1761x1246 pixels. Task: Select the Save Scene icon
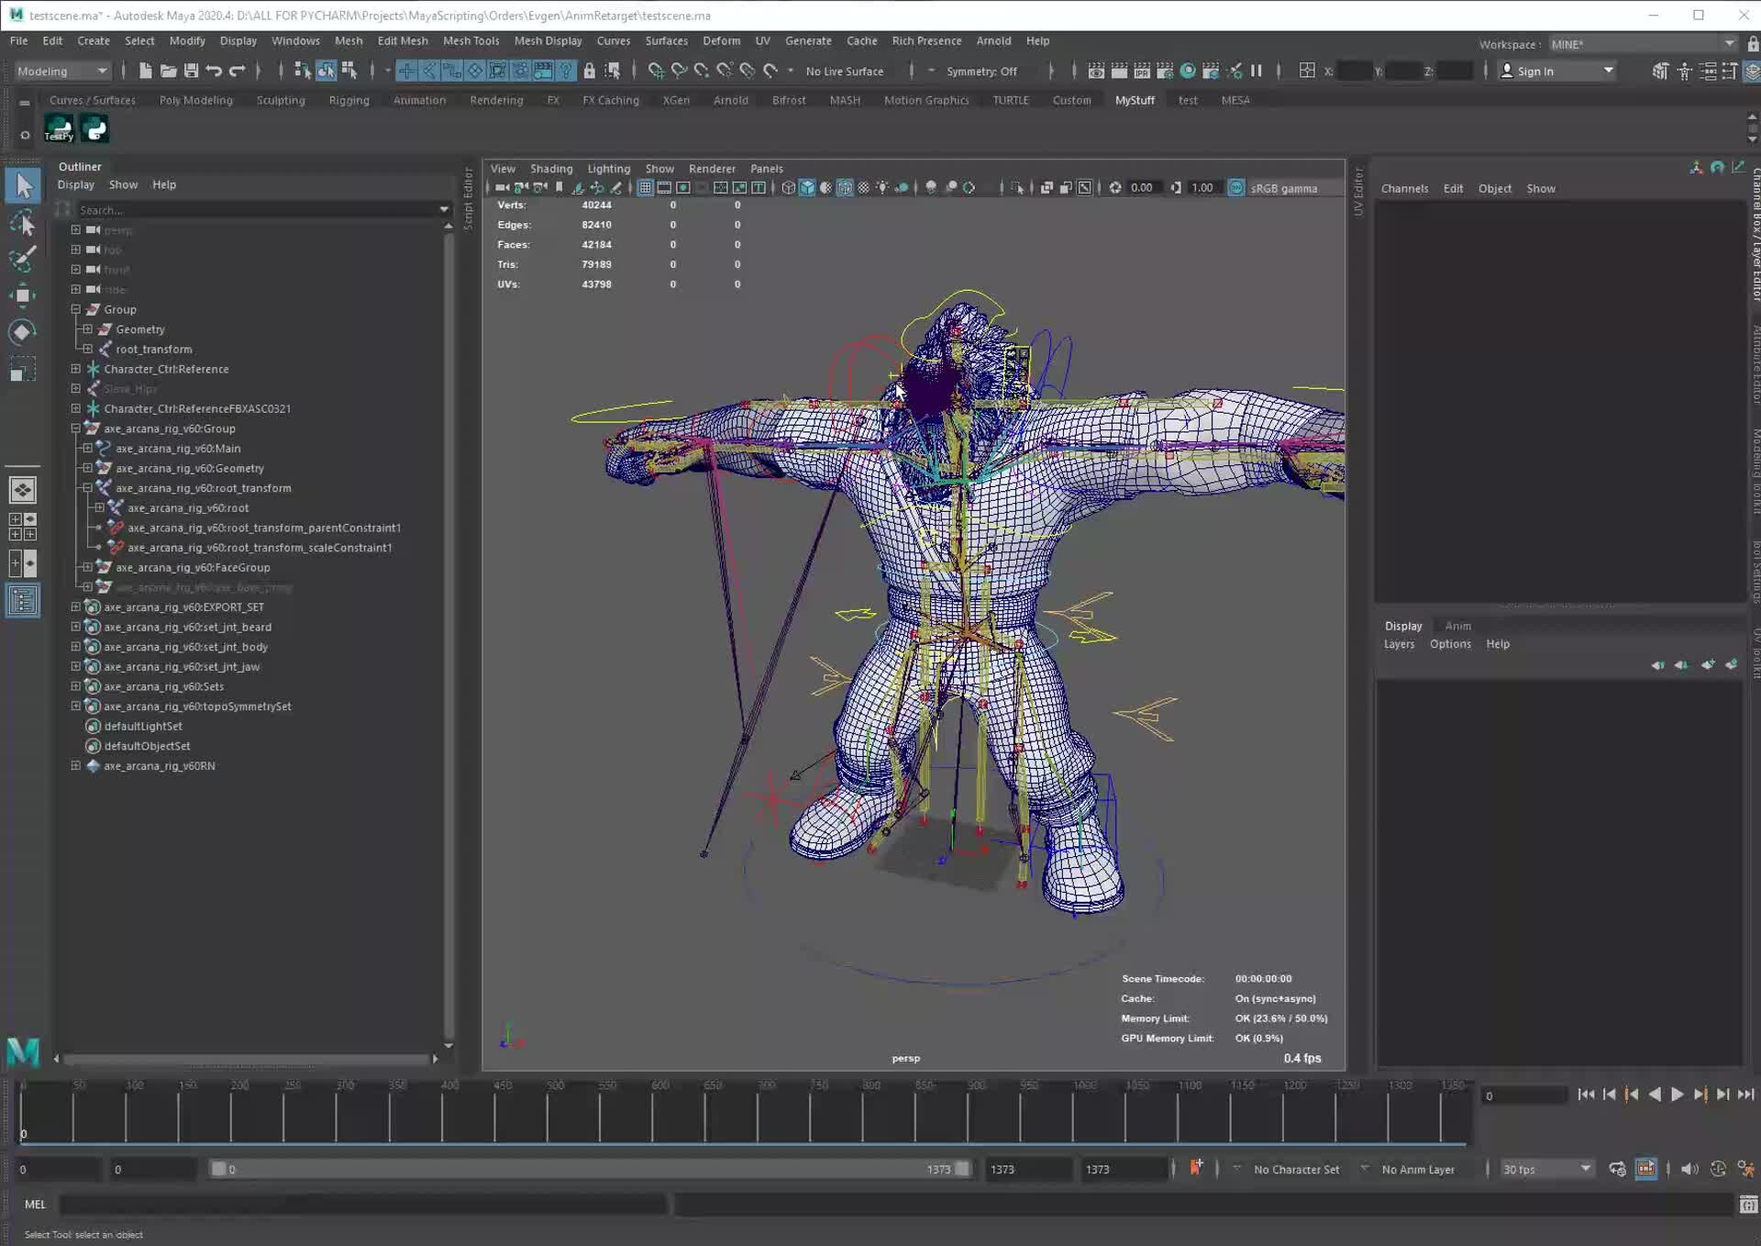point(192,71)
